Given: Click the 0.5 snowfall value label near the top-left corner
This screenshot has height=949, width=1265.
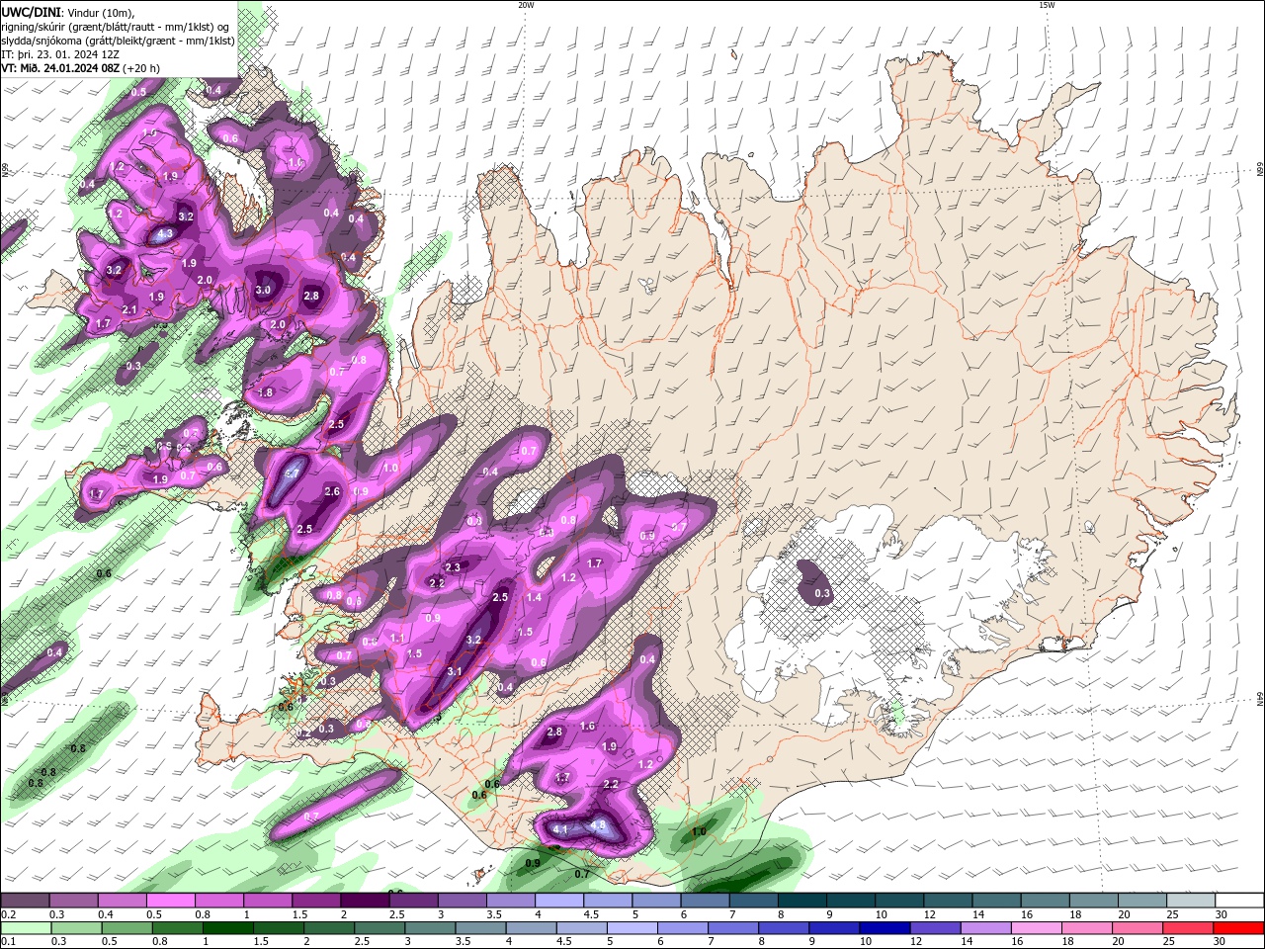Looking at the screenshot, I should point(138,92).
